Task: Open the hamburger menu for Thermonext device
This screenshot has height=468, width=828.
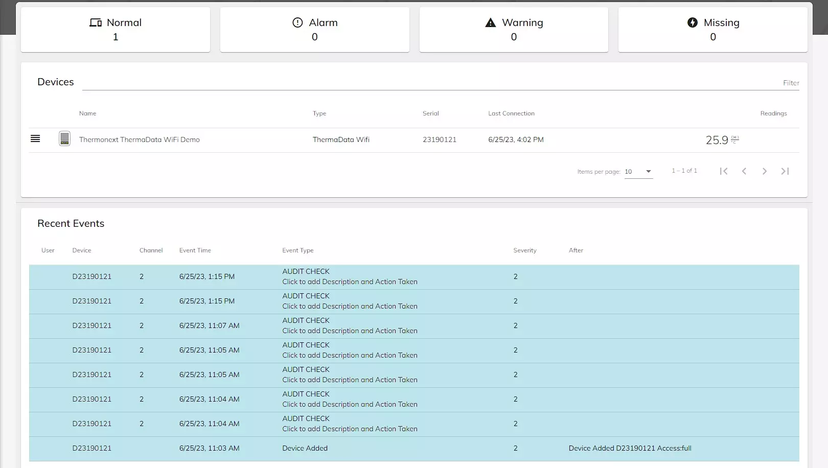Action: point(35,139)
